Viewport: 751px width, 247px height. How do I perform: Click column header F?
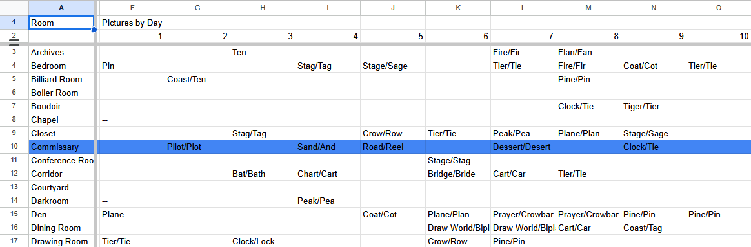132,8
